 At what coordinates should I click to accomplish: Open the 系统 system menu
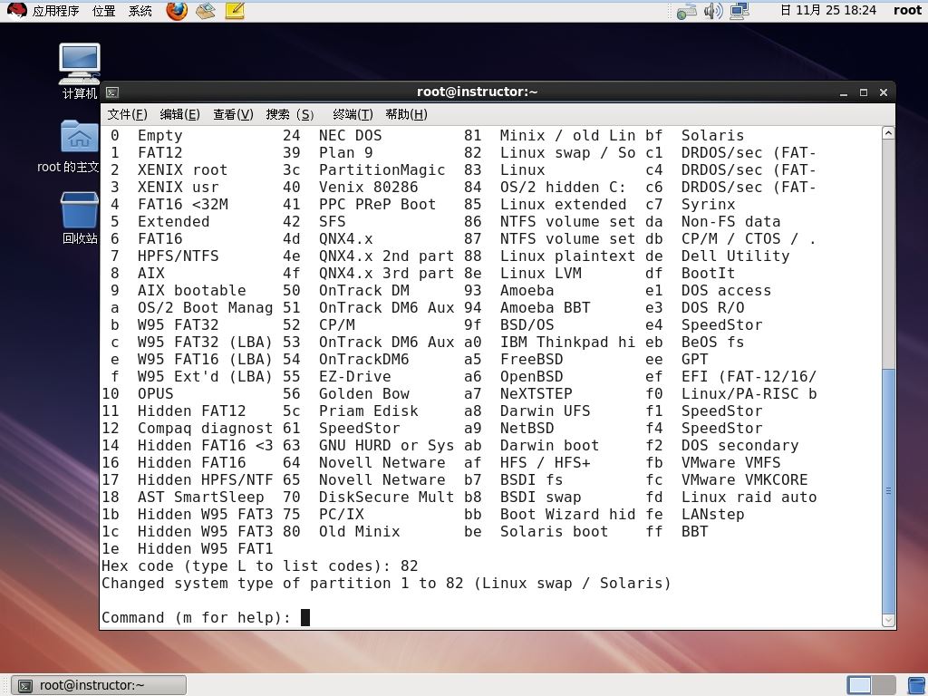(x=140, y=11)
